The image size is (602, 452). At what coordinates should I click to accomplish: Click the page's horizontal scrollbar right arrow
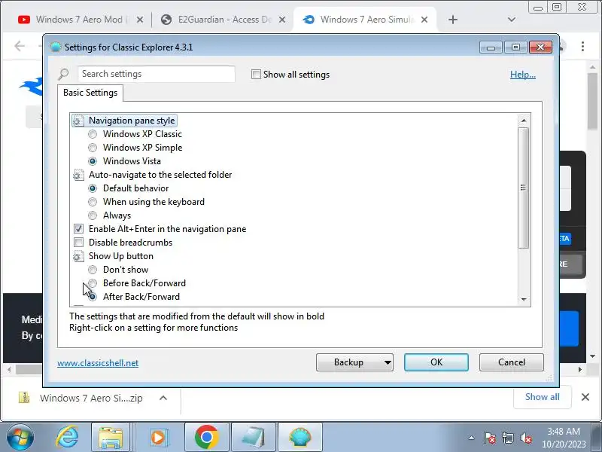tap(579, 370)
